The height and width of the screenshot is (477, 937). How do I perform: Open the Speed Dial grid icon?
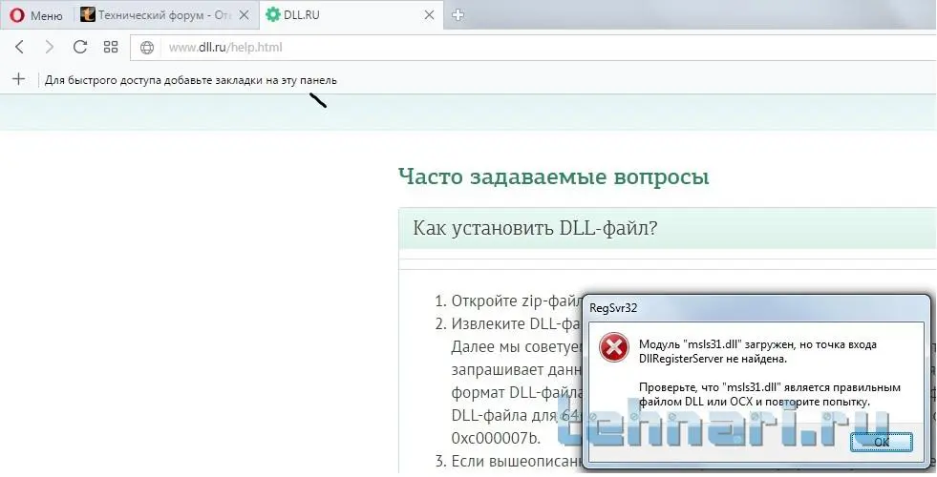[111, 47]
